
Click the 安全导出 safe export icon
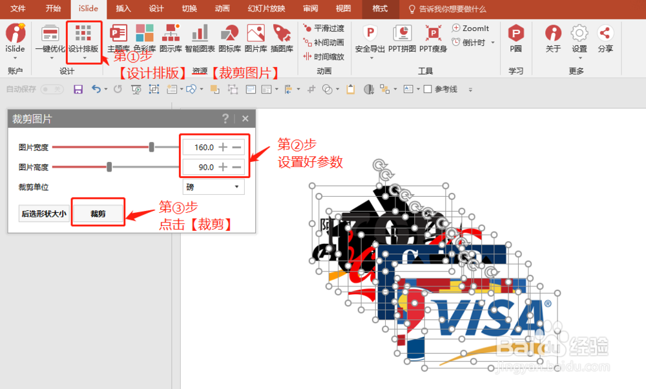(x=370, y=33)
